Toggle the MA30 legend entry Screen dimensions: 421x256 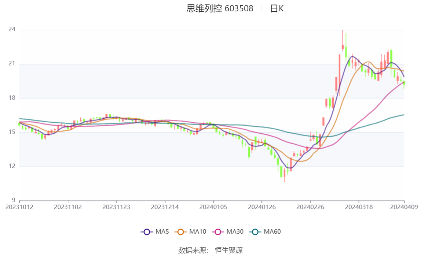[x=228, y=231]
